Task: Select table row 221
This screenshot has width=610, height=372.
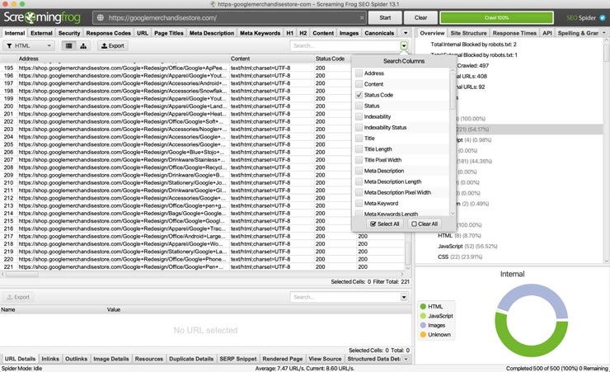Action: (x=202, y=267)
